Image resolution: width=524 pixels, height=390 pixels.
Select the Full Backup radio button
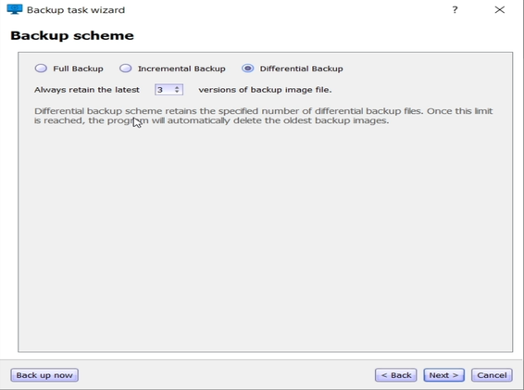(x=41, y=69)
